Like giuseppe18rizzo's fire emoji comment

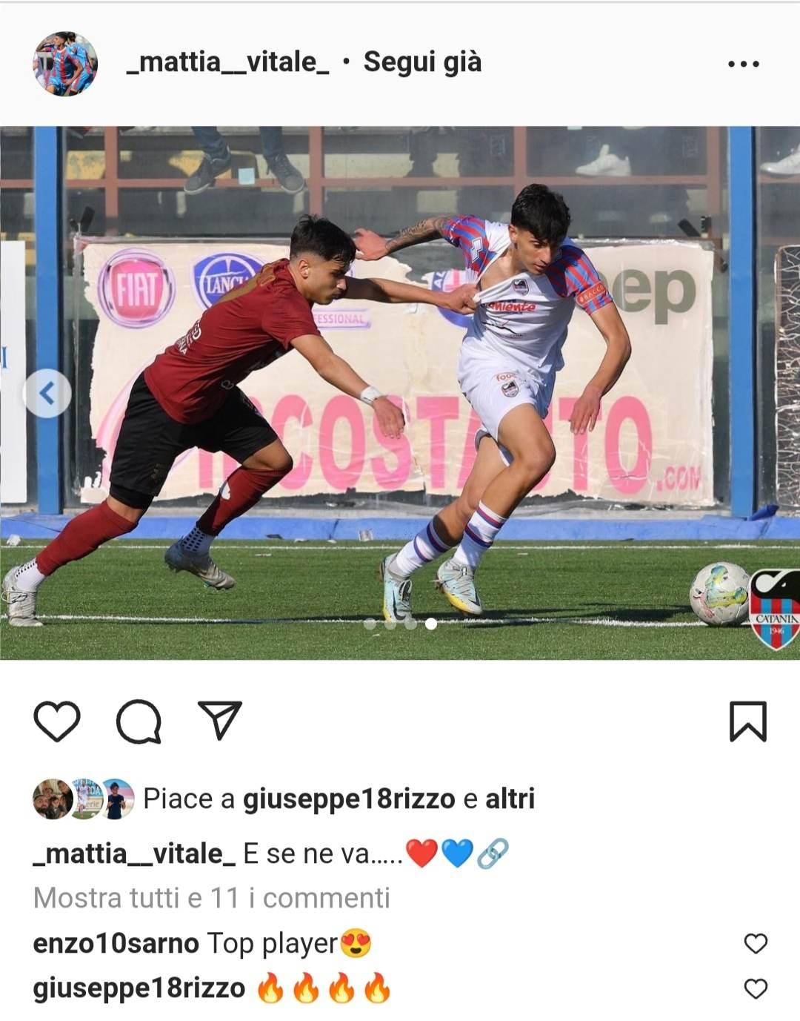756,989
